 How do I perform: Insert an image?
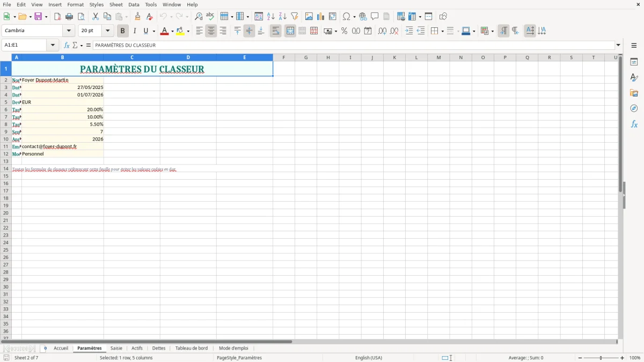tap(309, 17)
